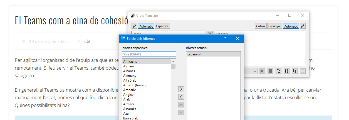The height and width of the screenshot is (120, 349).
Task: Click the Filtre language search field
Action: tap(149, 54)
